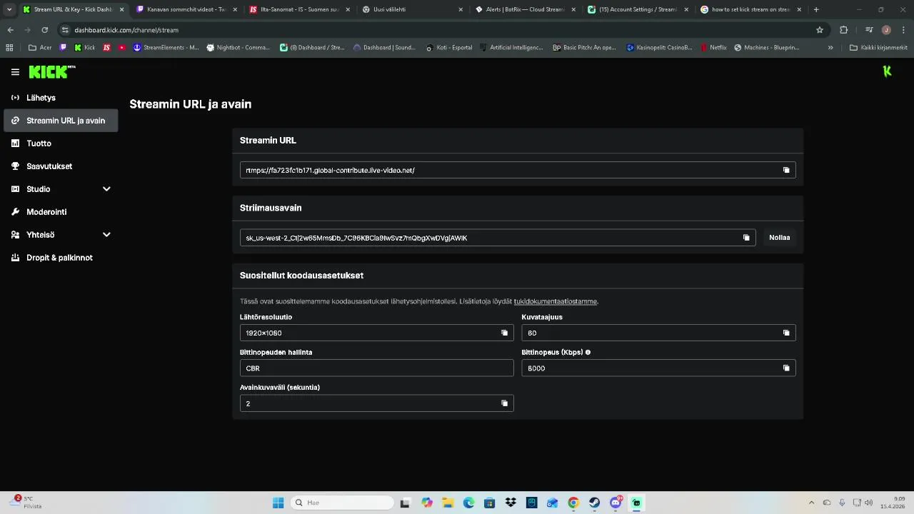Click the KICK logo
The image size is (914, 514).
click(51, 71)
